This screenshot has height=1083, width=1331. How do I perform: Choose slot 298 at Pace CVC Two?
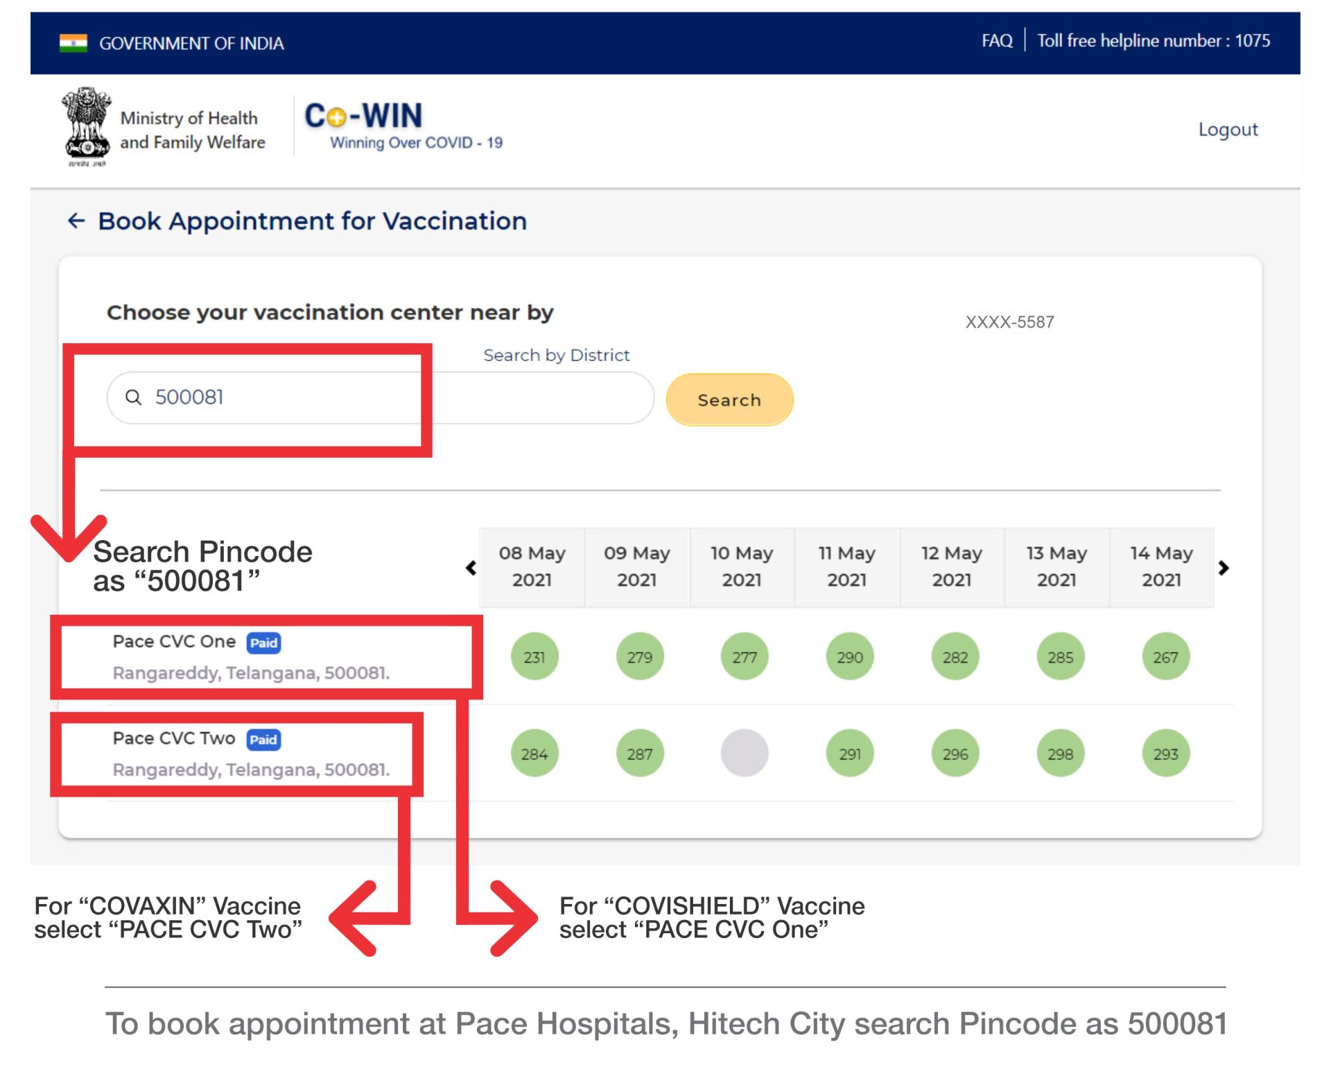pyautogui.click(x=1061, y=754)
